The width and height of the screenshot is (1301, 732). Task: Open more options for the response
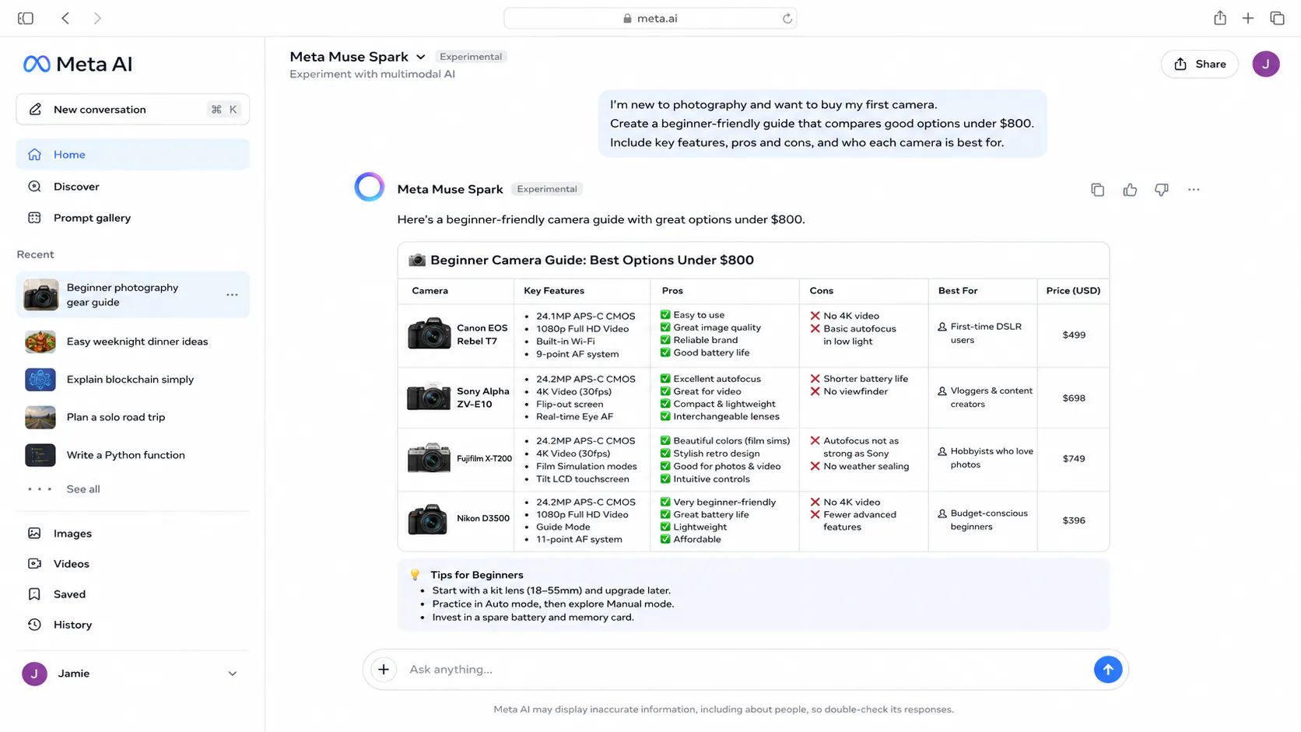coord(1194,190)
